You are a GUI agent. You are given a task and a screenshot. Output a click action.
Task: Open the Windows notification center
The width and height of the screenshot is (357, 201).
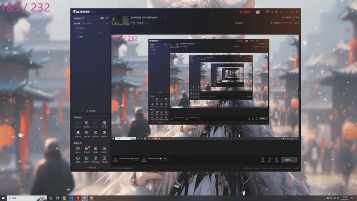click(353, 198)
